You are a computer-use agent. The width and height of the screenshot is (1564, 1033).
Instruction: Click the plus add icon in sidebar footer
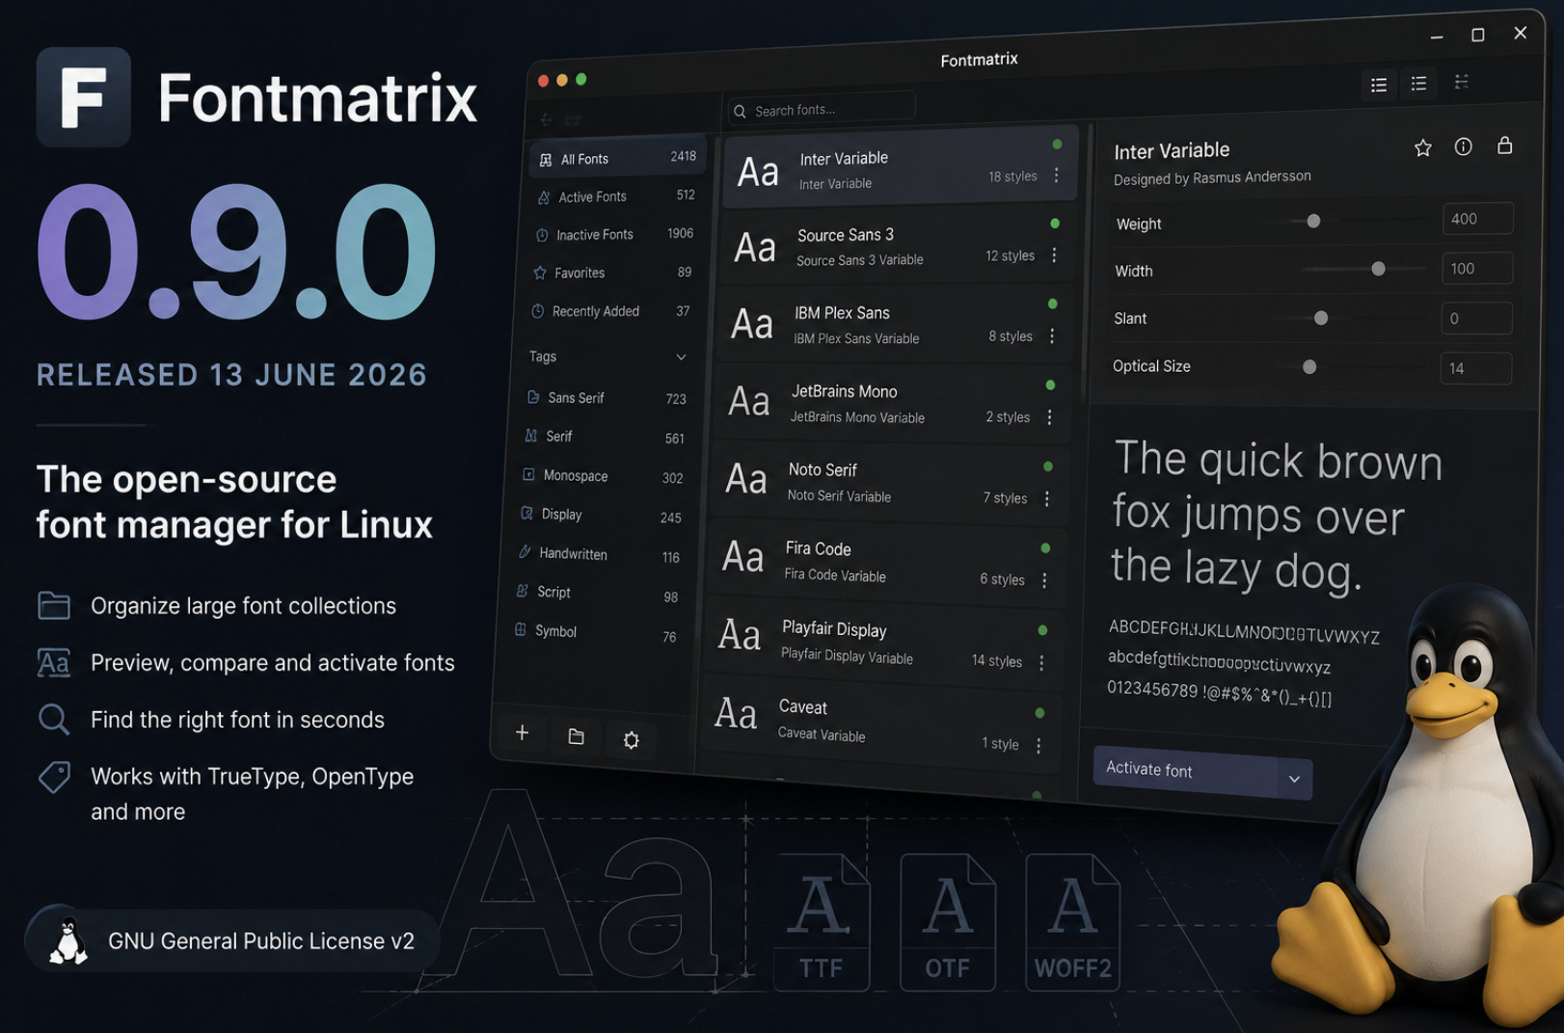click(x=522, y=732)
